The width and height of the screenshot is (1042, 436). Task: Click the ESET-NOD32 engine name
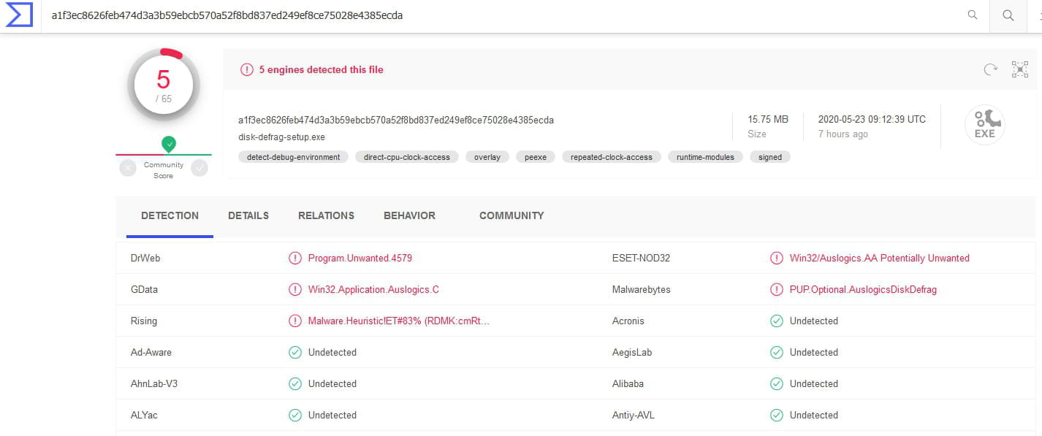pos(641,258)
